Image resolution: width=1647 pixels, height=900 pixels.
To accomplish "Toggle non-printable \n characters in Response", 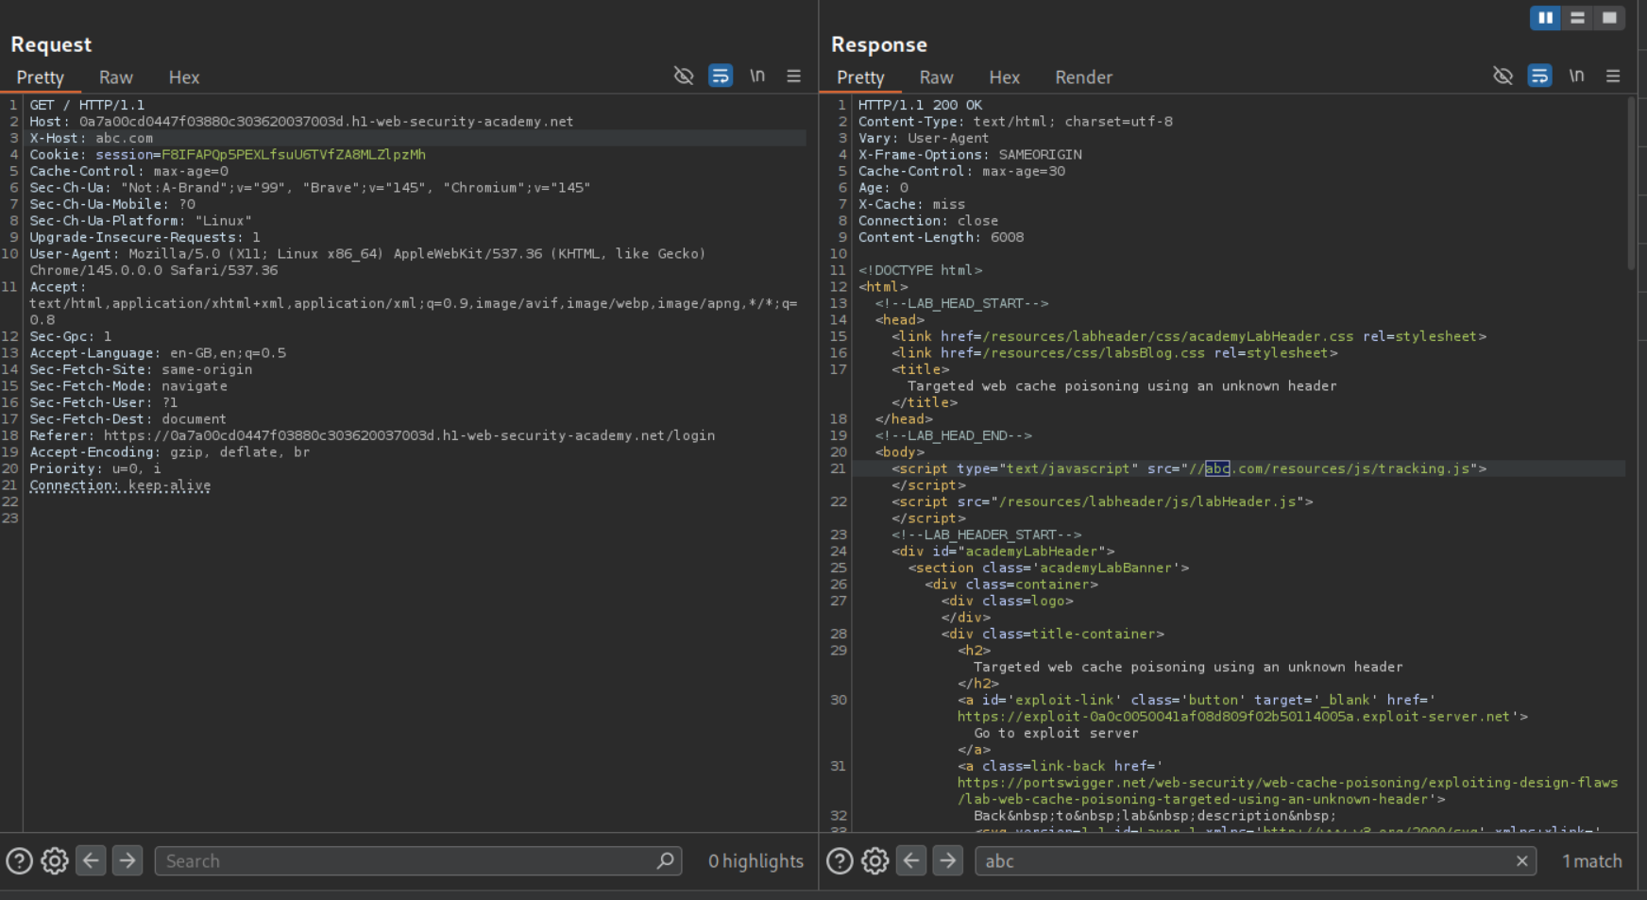I will click(1576, 76).
